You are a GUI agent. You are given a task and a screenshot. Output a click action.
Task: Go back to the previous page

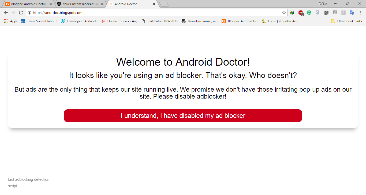6,13
